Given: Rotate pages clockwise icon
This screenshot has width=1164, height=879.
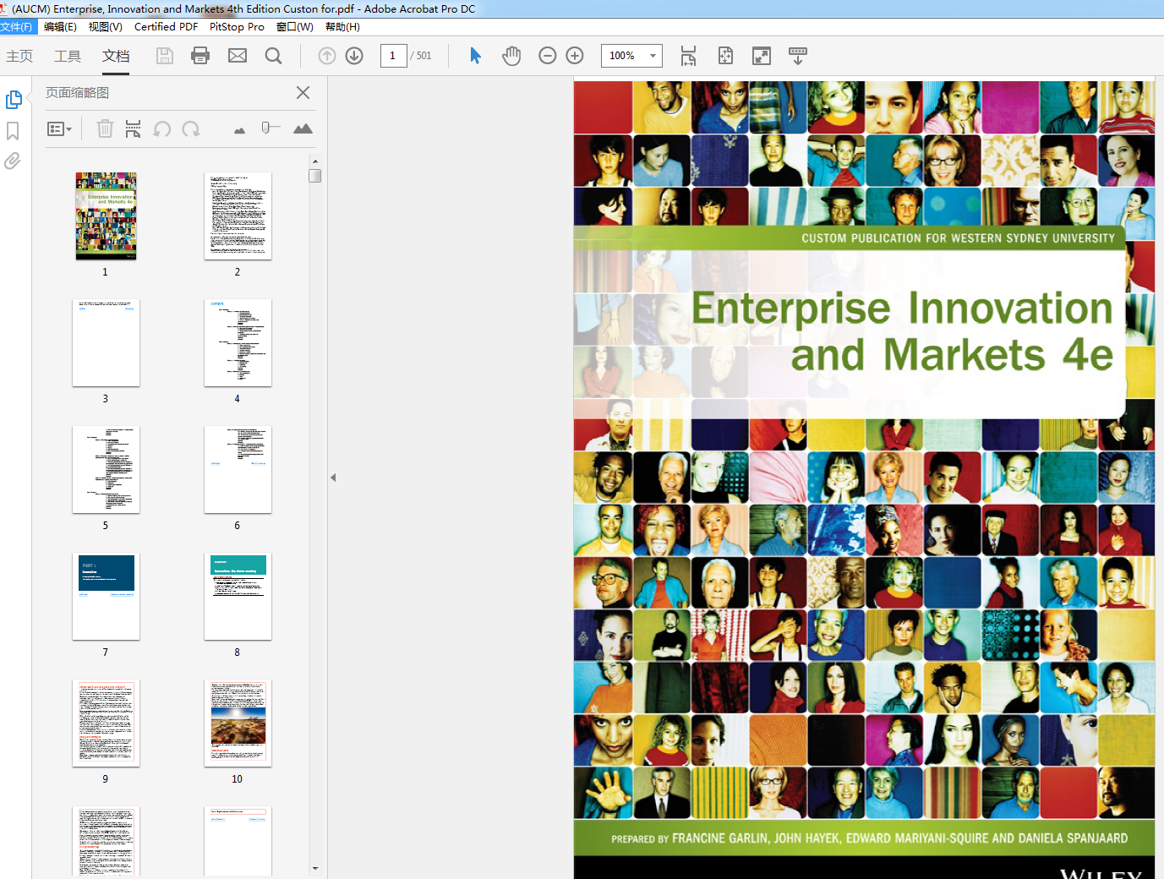Looking at the screenshot, I should 191,128.
